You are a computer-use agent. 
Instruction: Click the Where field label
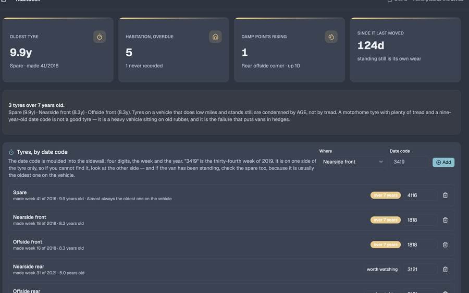click(325, 151)
